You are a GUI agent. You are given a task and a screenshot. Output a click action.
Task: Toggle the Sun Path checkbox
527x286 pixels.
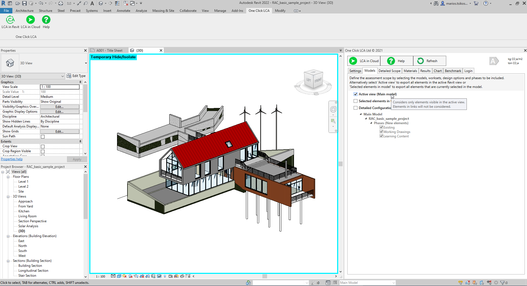pos(43,137)
